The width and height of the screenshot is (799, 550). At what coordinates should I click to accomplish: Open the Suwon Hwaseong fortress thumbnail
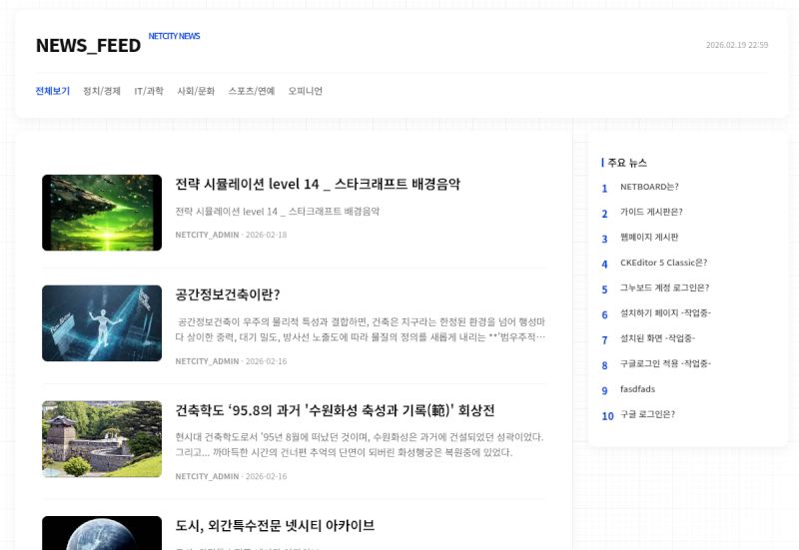102,439
